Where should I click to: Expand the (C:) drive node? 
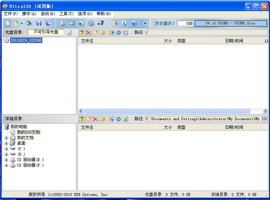[7, 149]
